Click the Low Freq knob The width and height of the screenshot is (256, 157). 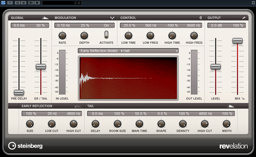150,36
